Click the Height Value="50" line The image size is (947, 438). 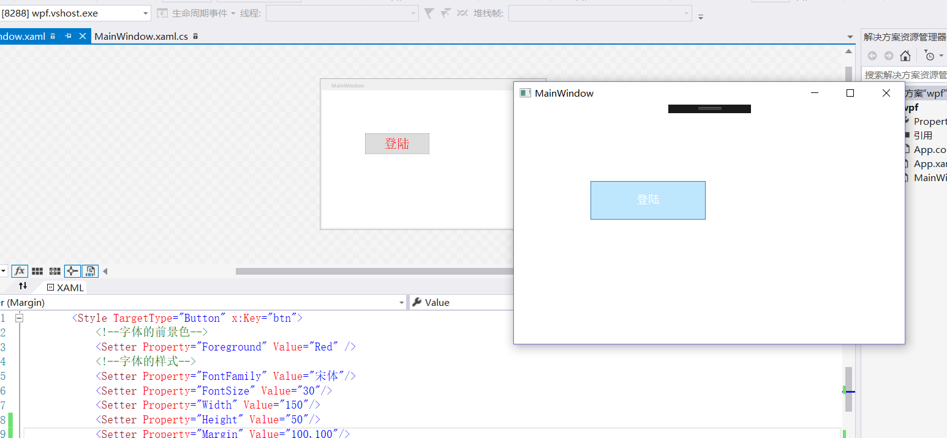208,420
